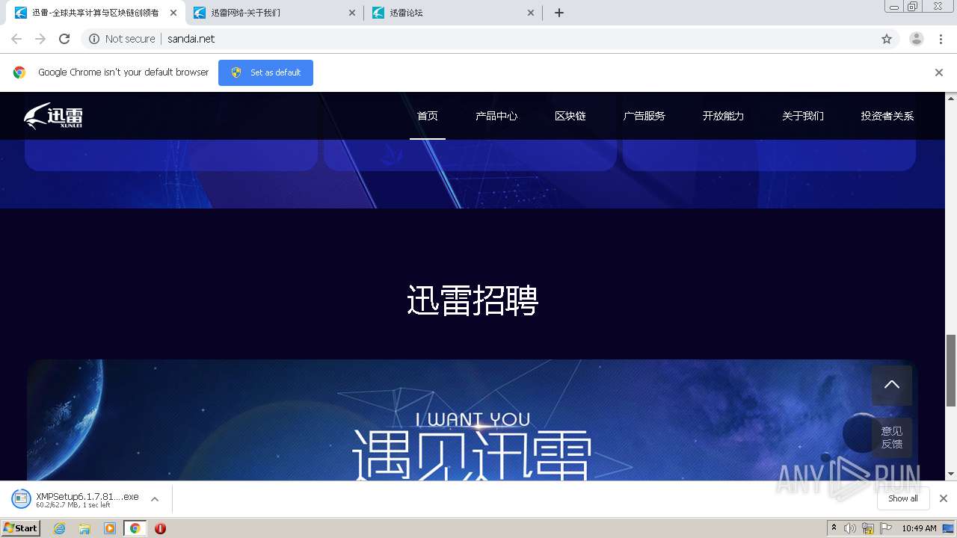Click the browser back arrow
Image resolution: width=957 pixels, height=538 pixels.
point(16,39)
